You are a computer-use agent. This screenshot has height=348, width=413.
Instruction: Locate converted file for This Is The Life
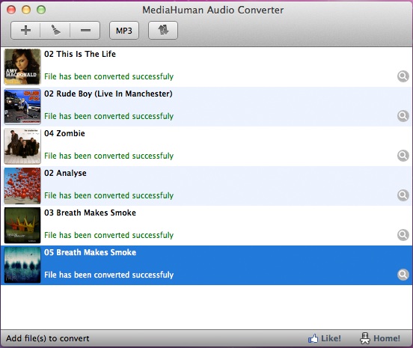coord(403,76)
